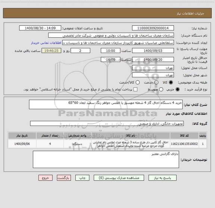Click مشاهده مدارک پیوستی (0) button
Image resolution: width=215 pixels, height=208 pixels.
coord(119,178)
